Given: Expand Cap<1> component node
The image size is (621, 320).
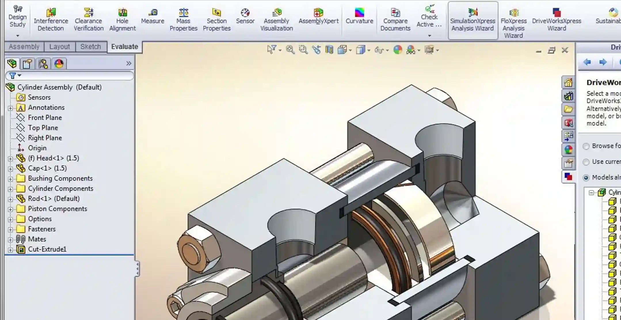Looking at the screenshot, I should 10,169.
